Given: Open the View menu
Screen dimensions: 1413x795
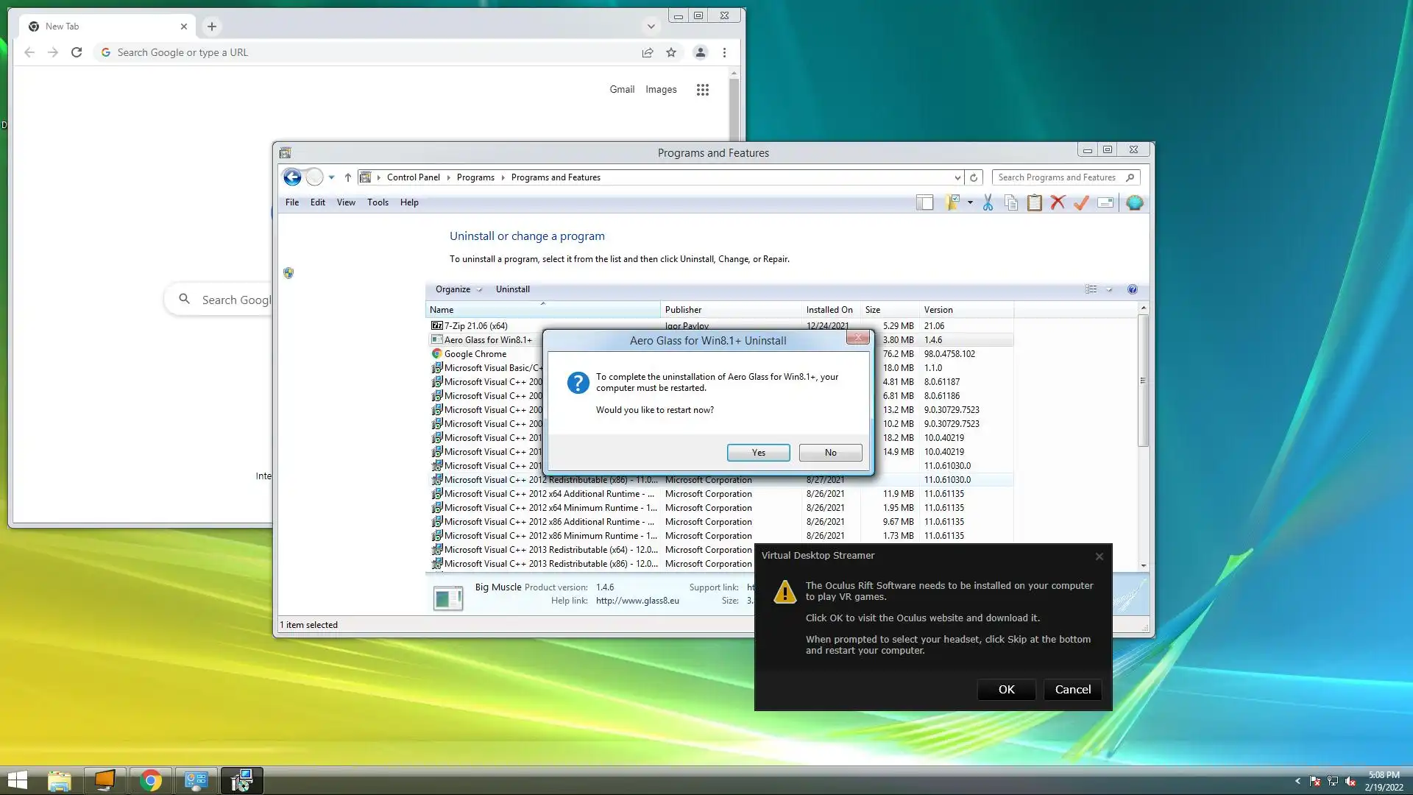Looking at the screenshot, I should [x=346, y=202].
